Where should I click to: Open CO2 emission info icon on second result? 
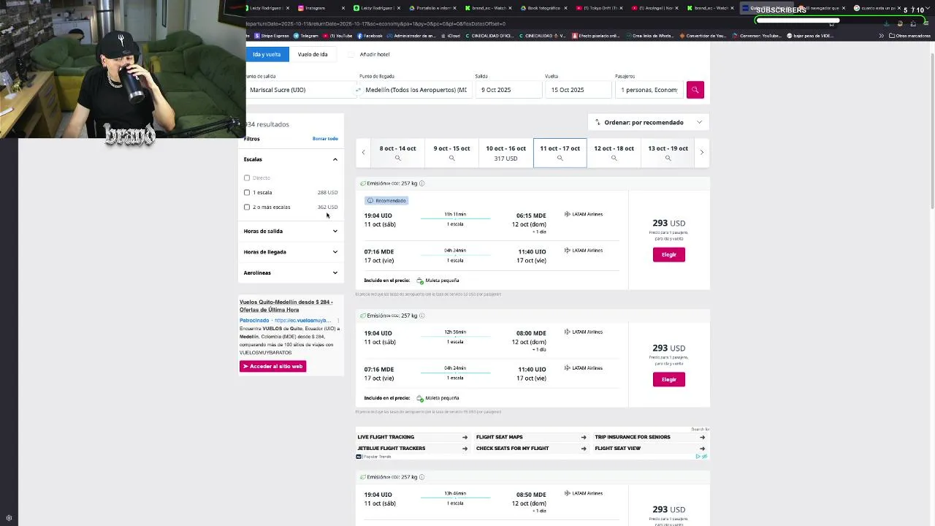tap(421, 316)
